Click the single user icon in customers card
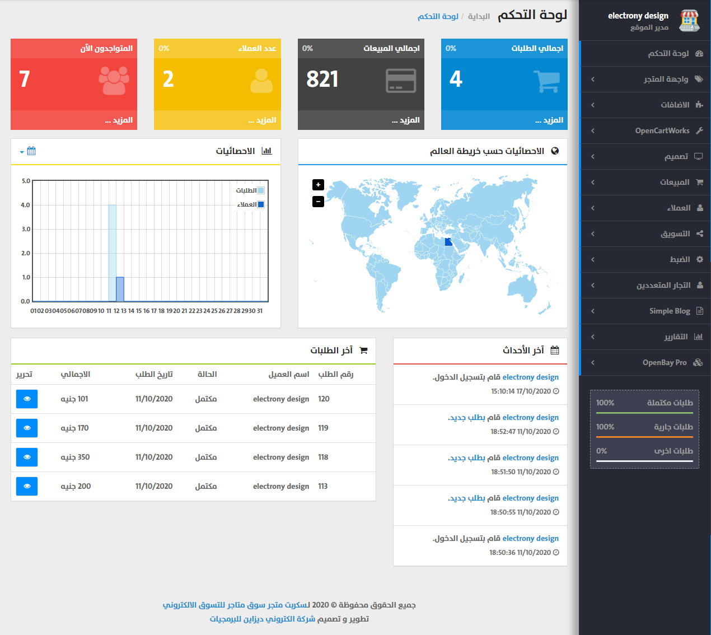The image size is (711, 635). (261, 81)
